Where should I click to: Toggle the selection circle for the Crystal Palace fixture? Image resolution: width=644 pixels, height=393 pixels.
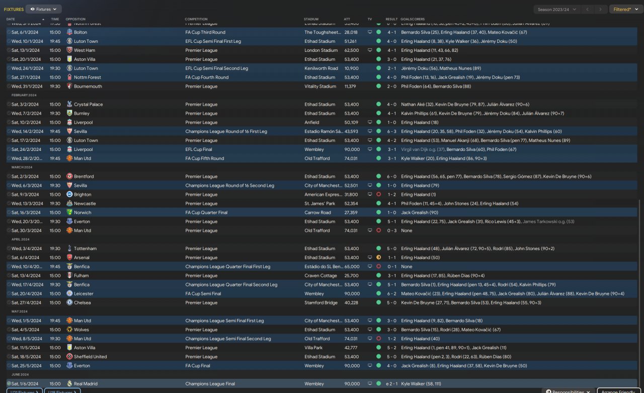(9, 105)
